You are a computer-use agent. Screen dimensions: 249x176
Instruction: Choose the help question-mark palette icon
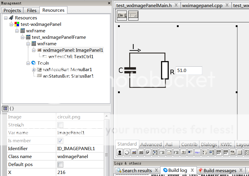[x=183, y=152]
